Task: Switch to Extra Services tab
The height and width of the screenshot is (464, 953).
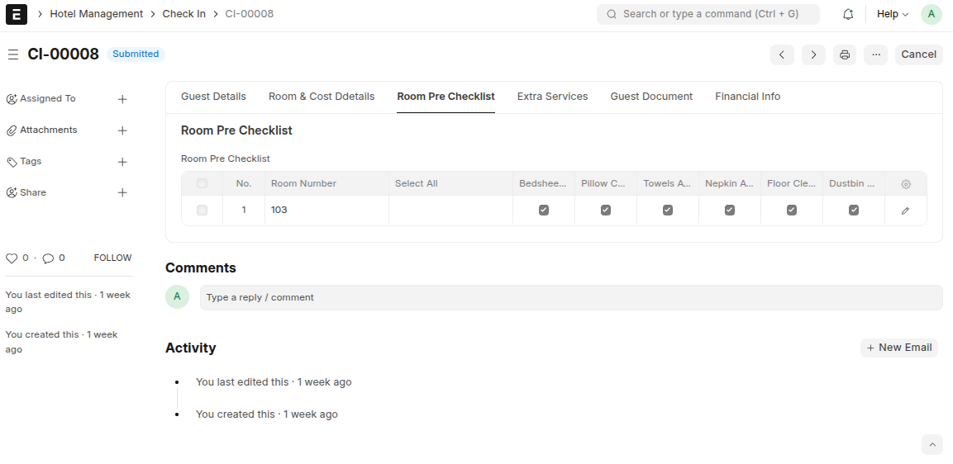Action: click(x=552, y=97)
